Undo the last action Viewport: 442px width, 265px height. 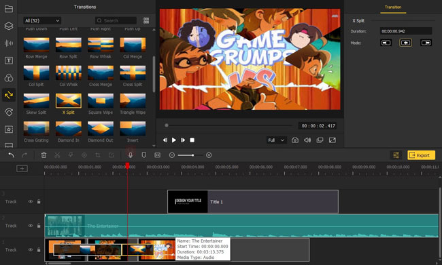tap(11, 155)
